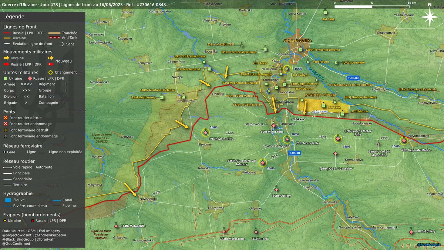Click the T-05-09 road shield

pyautogui.click(x=353, y=78)
